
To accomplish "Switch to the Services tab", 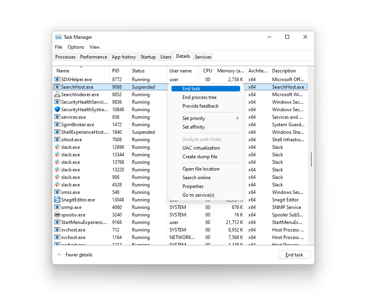I will (203, 57).
